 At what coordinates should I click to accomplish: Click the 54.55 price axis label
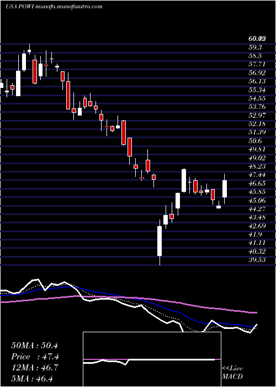258,98
